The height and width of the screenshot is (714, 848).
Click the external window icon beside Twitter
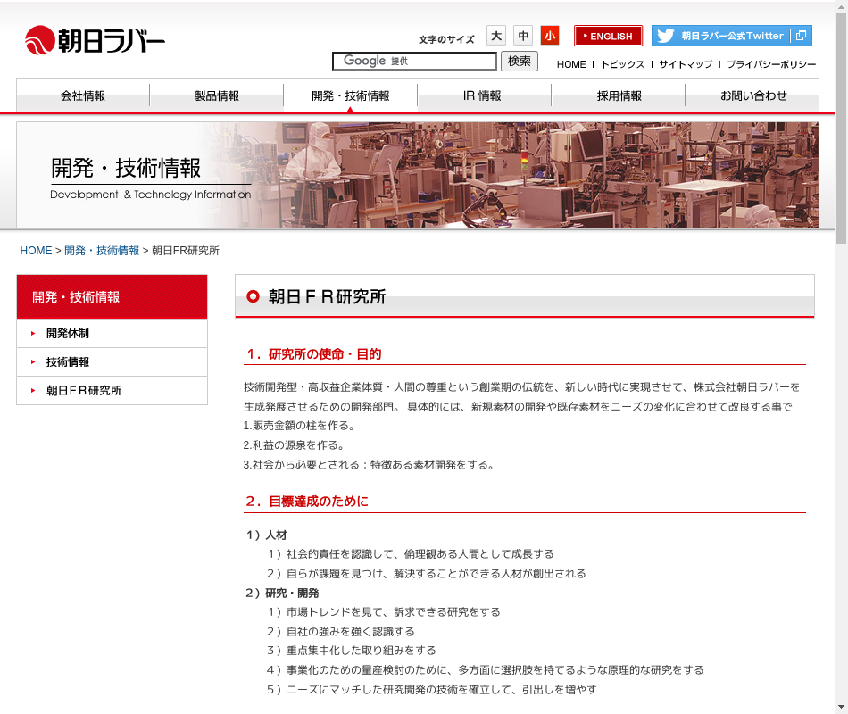[801, 36]
